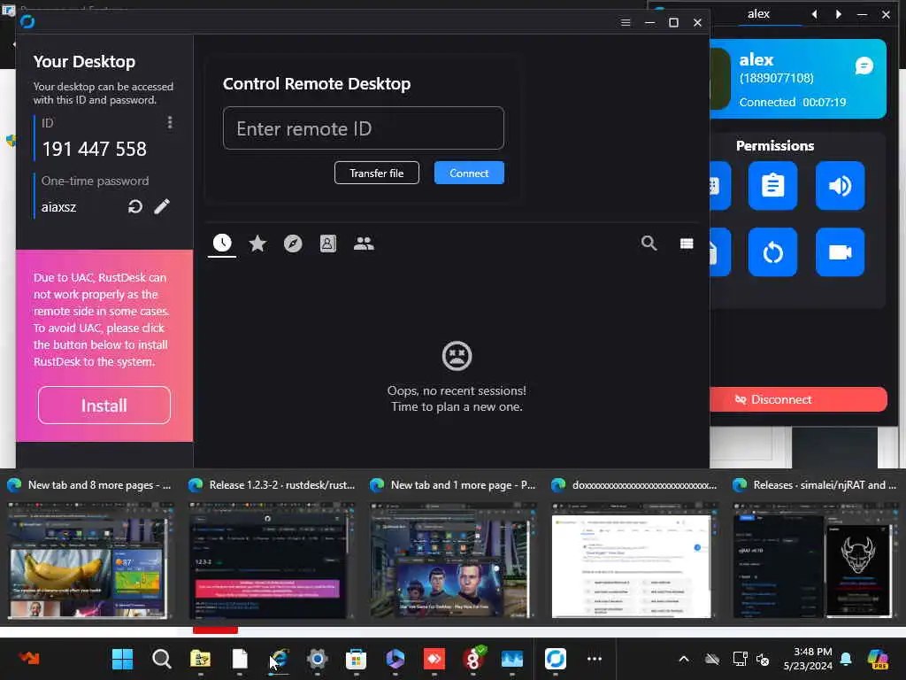Toggle file transfer permission in connection window
This screenshot has height=680, width=906.
click(720, 252)
